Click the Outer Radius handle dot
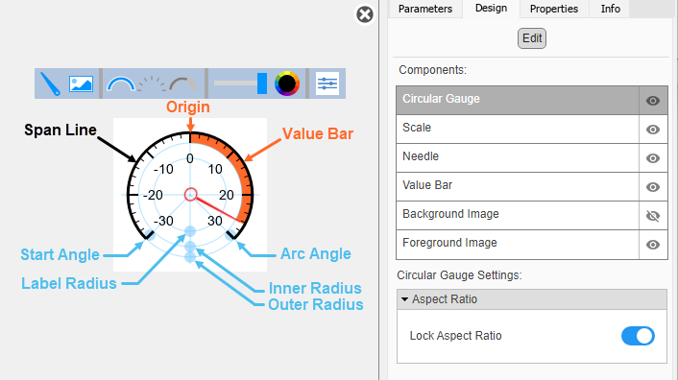The image size is (678, 380). (x=190, y=257)
